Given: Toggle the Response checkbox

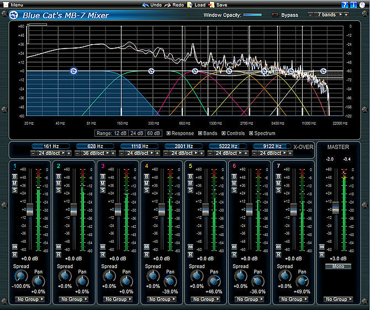Looking at the screenshot, I should tap(168, 133).
